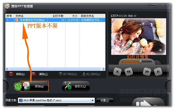Viewport: 174px width, 109px height.
Task: Click the film icon in the preset combo box
Action: (x=21, y=100)
